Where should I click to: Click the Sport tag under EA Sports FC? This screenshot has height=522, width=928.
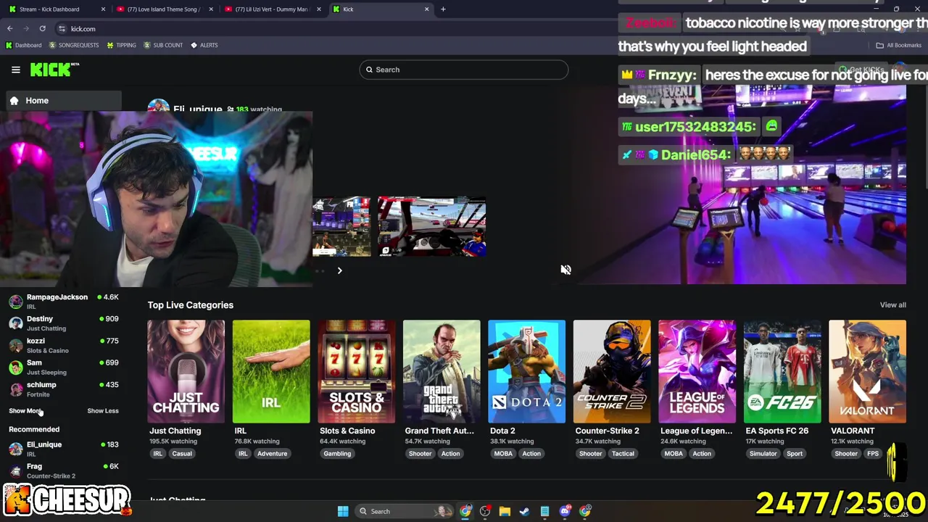pos(795,454)
